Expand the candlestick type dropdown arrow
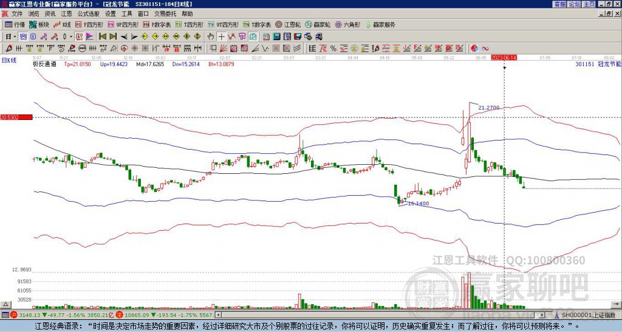This screenshot has height=332, width=622. pos(71,36)
